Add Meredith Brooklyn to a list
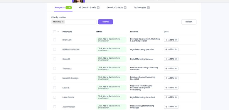Image resolution: width=229 pixels, height=110 pixels. (171, 78)
